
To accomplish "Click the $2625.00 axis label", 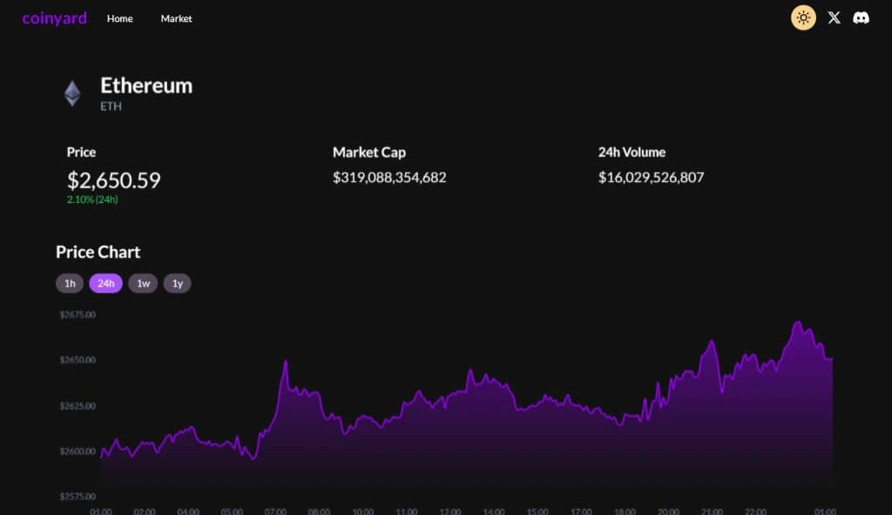I will (78, 406).
